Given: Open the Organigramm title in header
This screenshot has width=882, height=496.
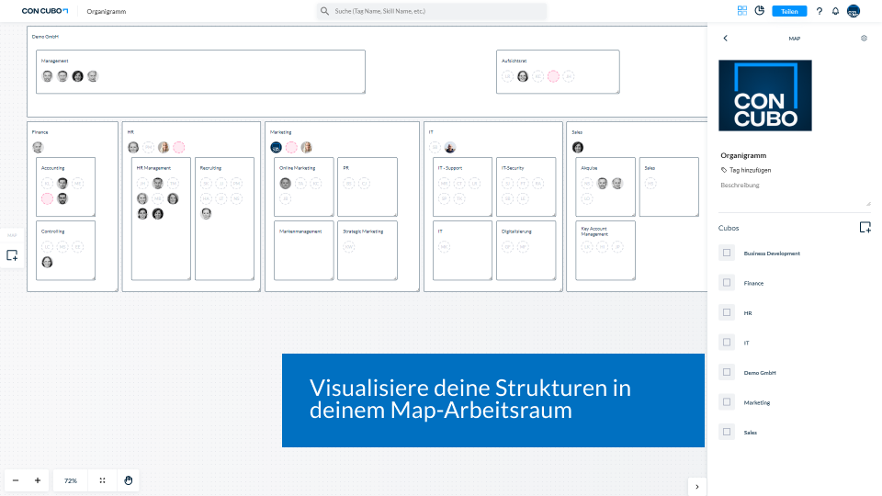Looking at the screenshot, I should (x=107, y=11).
